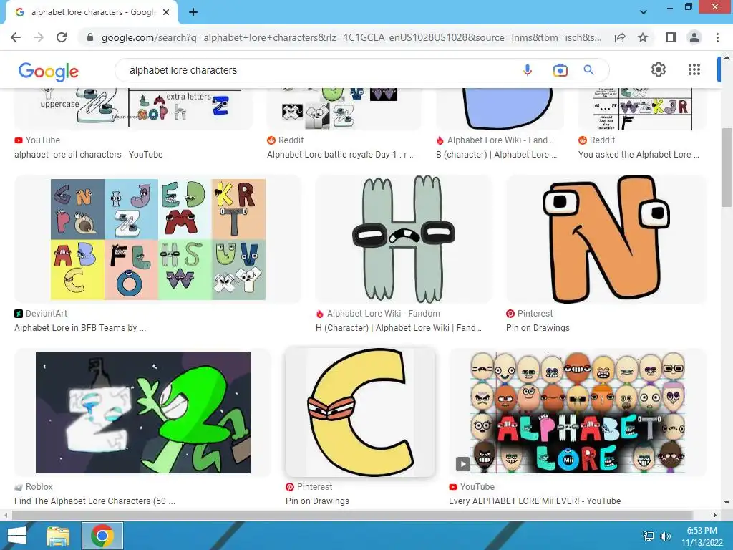This screenshot has height=550, width=733.
Task: Open the alphabet lore all characters YouTube thumbnail
Action: (134, 109)
